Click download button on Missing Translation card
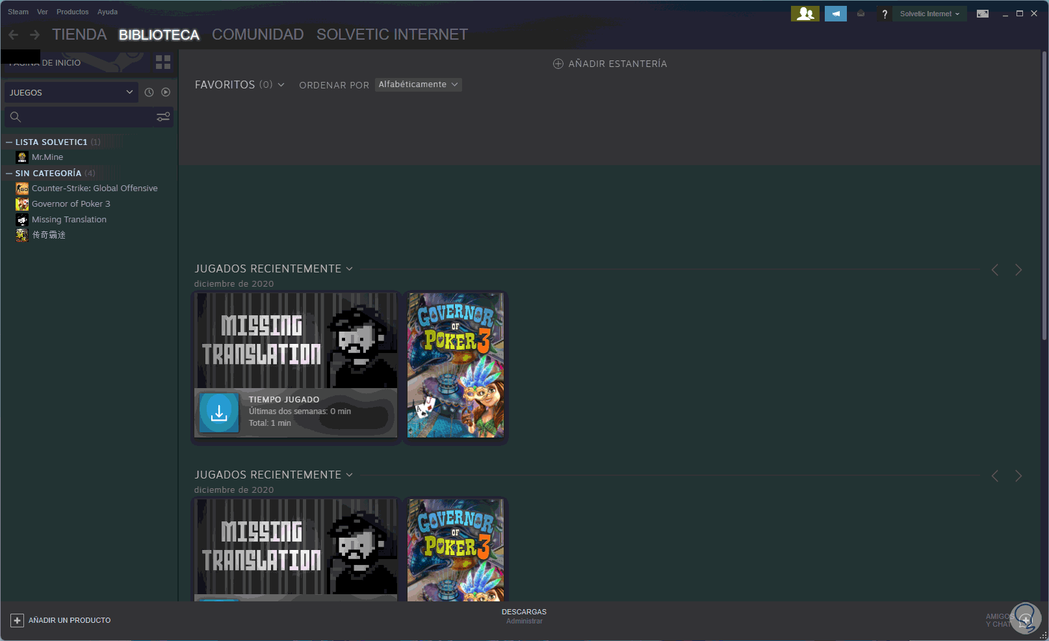Viewport: 1049px width, 641px height. pyautogui.click(x=219, y=413)
